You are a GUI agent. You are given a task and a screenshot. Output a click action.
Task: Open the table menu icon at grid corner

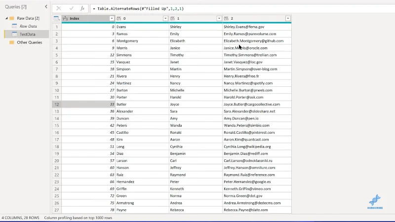(x=56, y=18)
